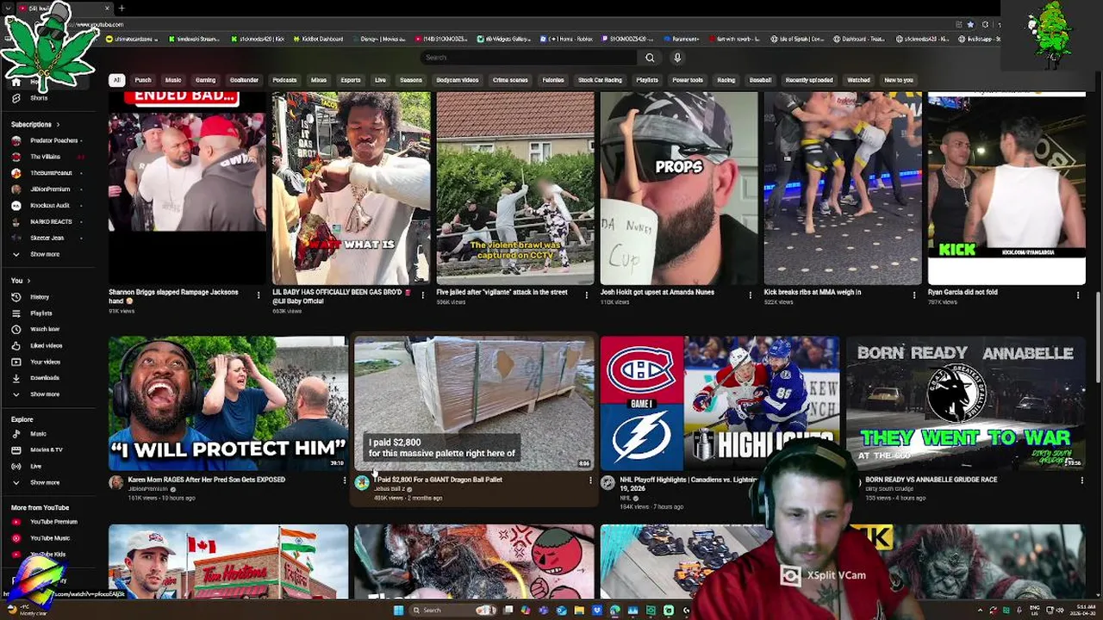Open Music under Explore in sidebar

[39, 434]
